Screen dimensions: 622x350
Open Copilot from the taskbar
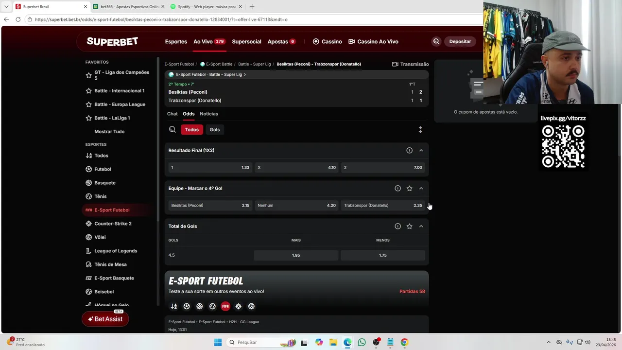[x=319, y=342]
